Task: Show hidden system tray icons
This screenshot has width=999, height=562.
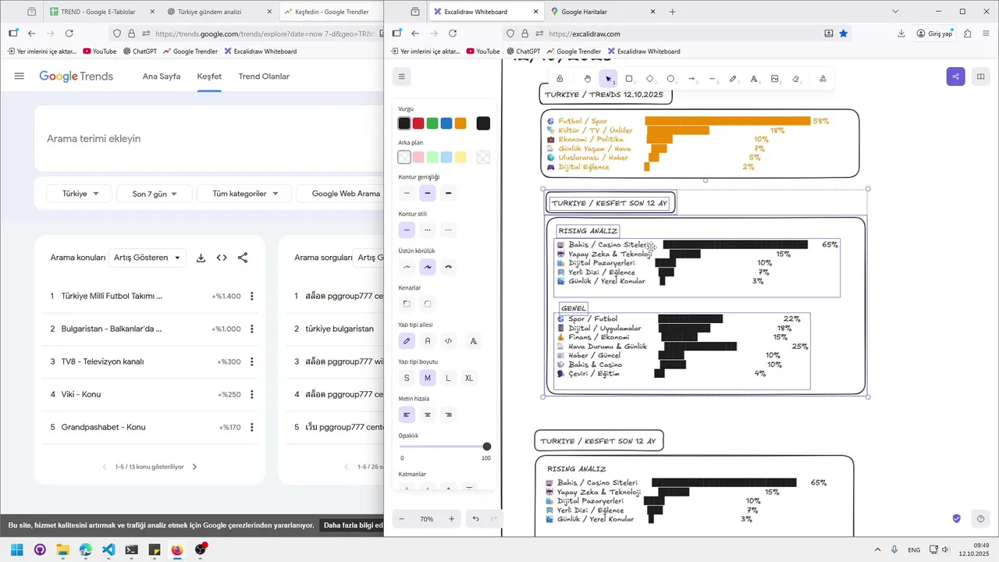Action: 877,550
